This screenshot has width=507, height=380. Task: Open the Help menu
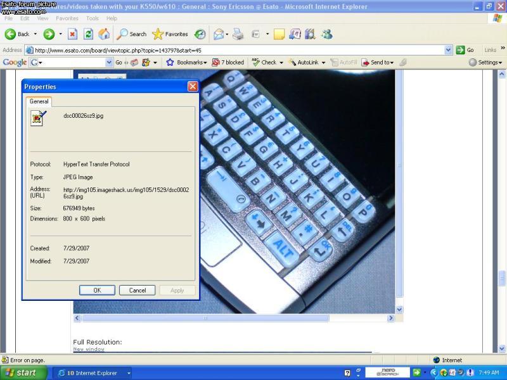tap(112, 18)
